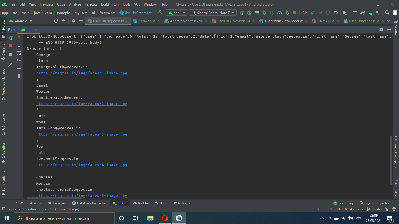Click the print console output icon

point(19,68)
